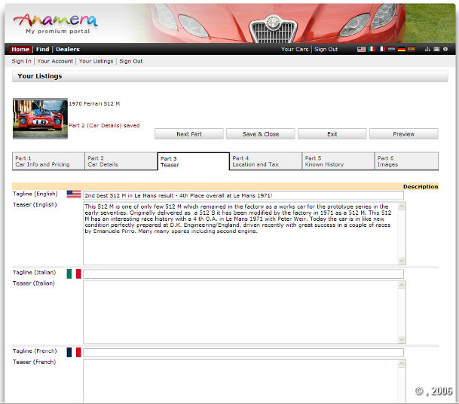Select the Part 3 Teaser tab

[194, 161]
